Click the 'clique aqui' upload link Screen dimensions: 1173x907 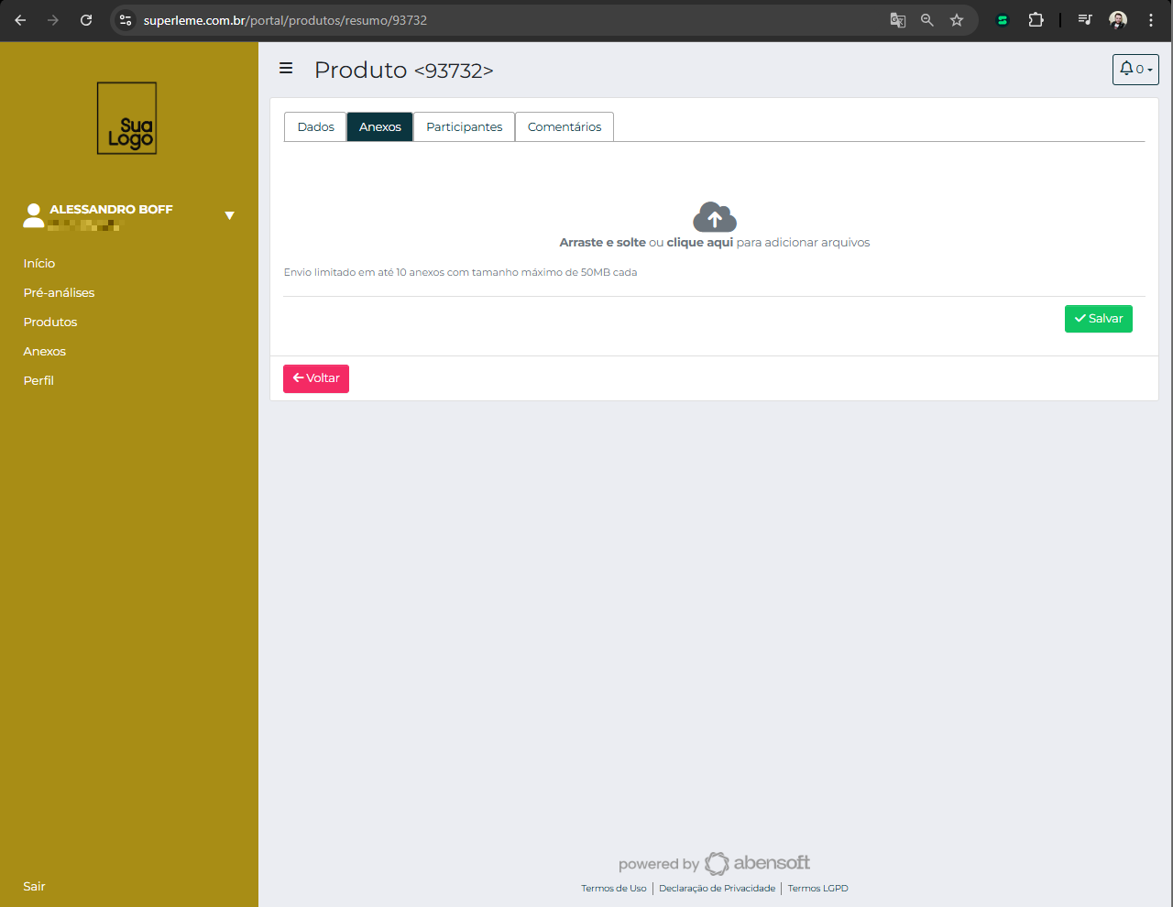pyautogui.click(x=700, y=243)
